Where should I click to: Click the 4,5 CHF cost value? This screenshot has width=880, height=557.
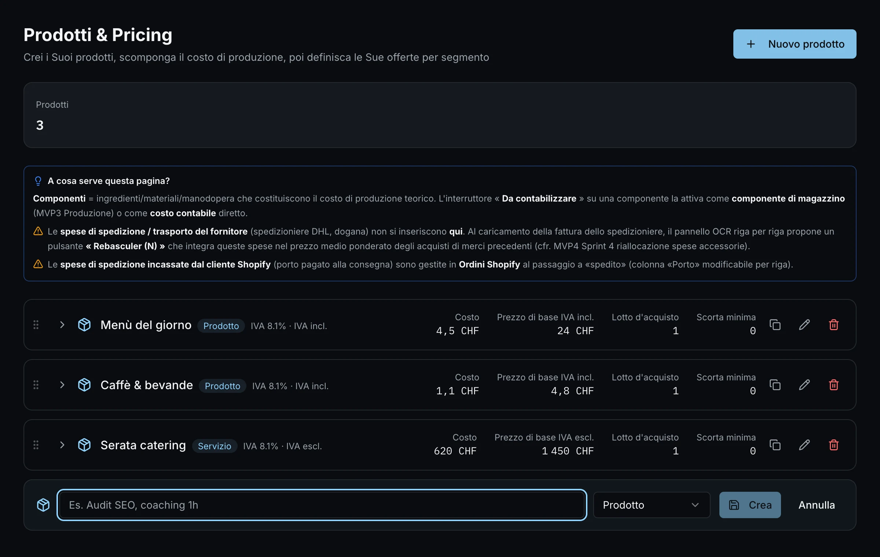457,331
